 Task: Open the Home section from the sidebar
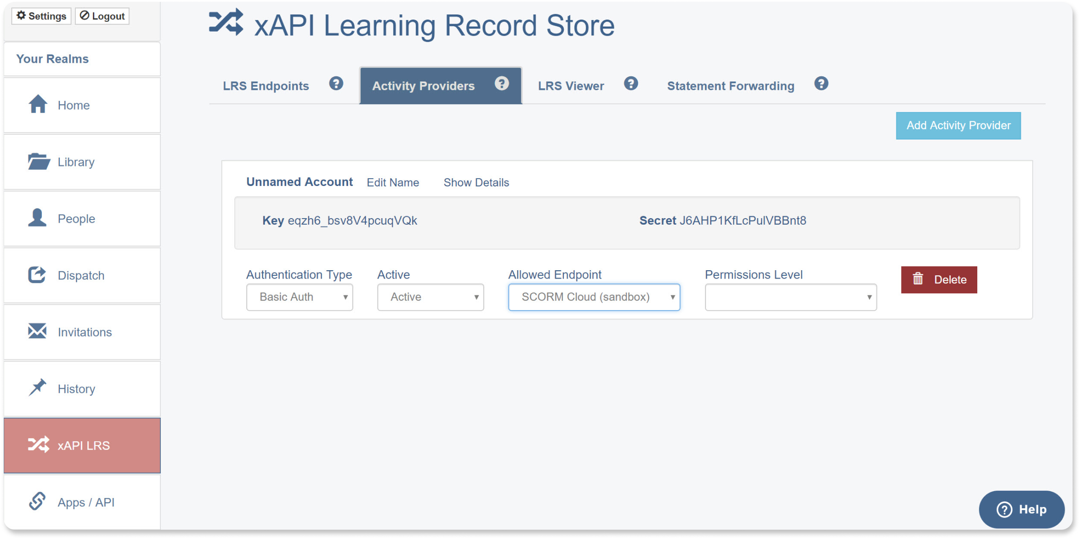39,105
